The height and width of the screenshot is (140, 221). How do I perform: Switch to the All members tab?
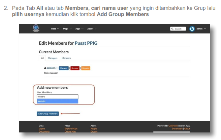coord(42,58)
